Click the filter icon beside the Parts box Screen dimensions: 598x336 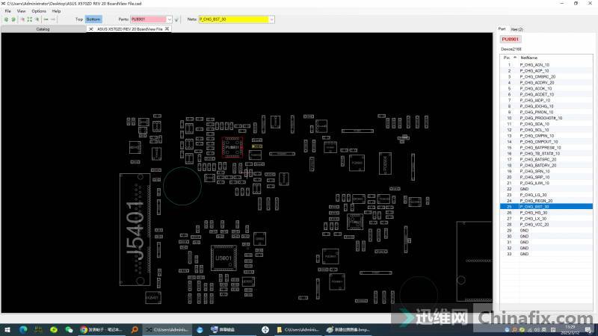(x=176, y=19)
